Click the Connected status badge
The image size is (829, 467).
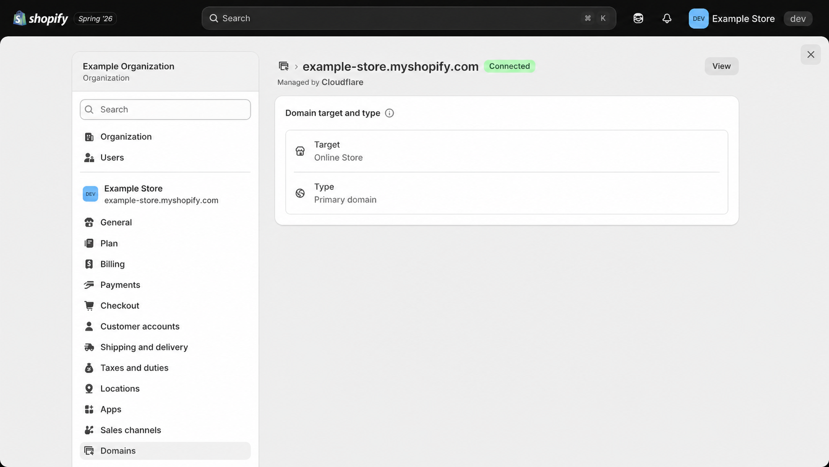coord(509,66)
